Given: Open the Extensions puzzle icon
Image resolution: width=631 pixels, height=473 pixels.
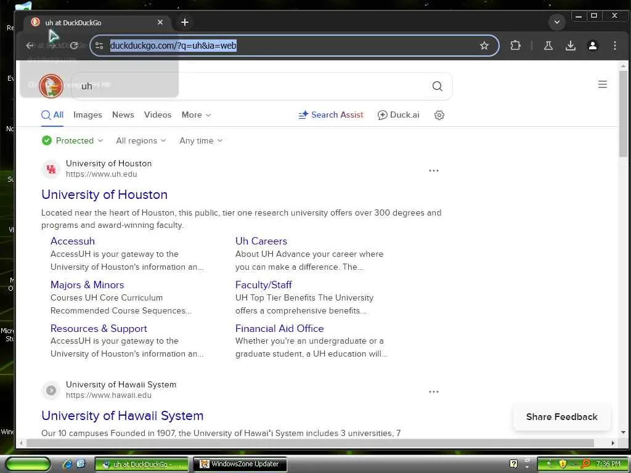Looking at the screenshot, I should pos(516,46).
